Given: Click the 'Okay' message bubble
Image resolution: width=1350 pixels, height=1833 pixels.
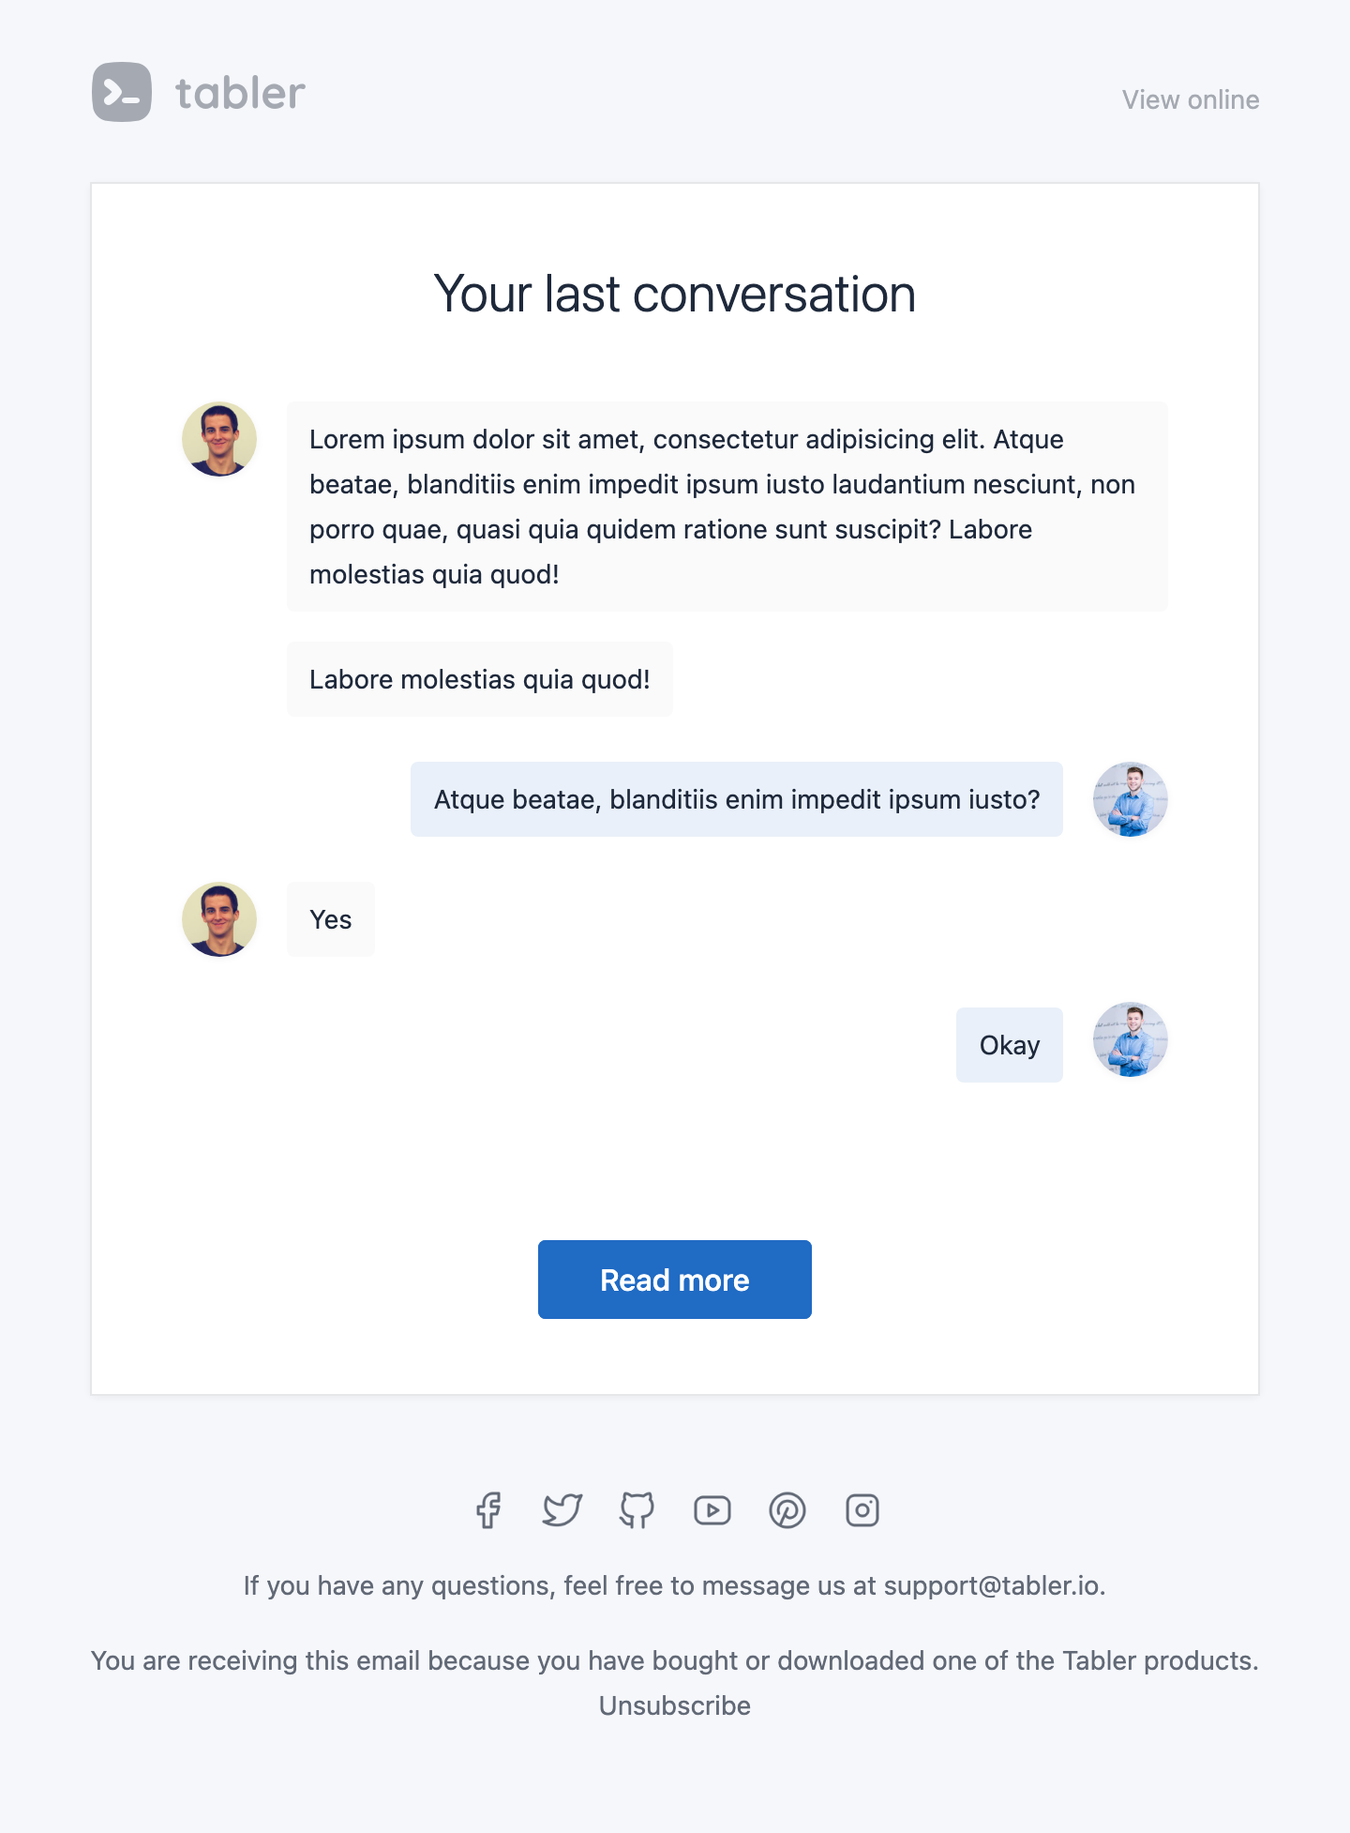Looking at the screenshot, I should point(1010,1045).
